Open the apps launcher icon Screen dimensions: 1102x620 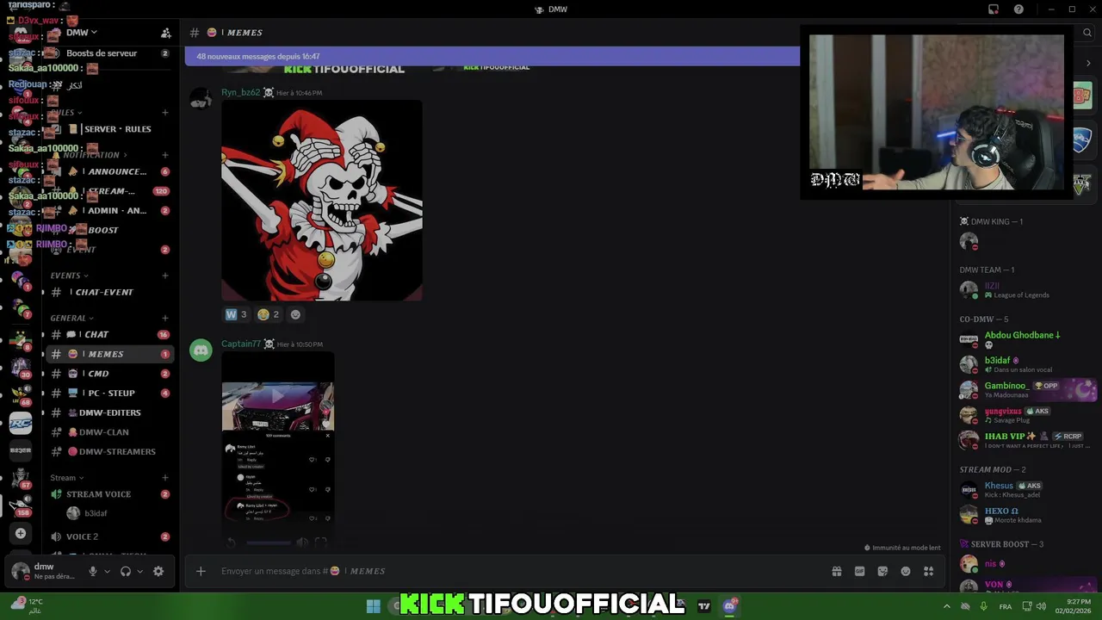point(928,571)
